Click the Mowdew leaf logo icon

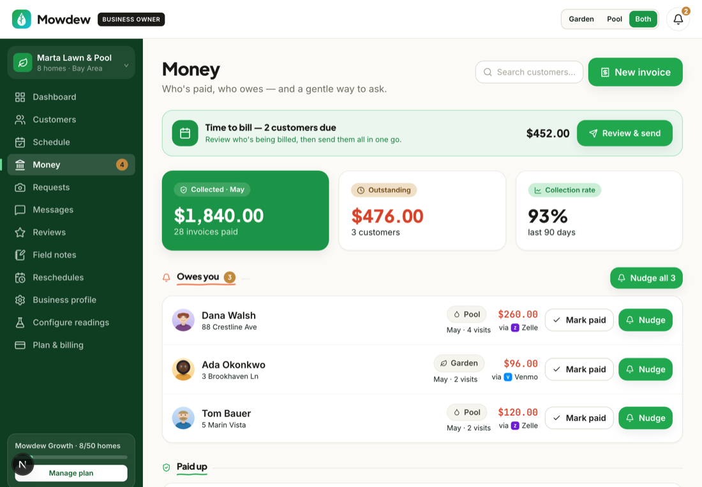click(x=22, y=19)
